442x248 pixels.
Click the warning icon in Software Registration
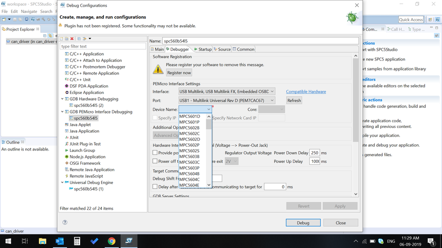coord(158,69)
